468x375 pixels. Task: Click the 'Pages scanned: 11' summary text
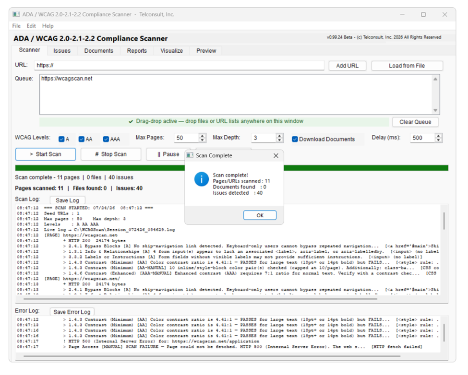click(39, 188)
